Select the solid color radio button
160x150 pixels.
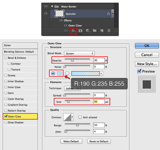coord(53,73)
